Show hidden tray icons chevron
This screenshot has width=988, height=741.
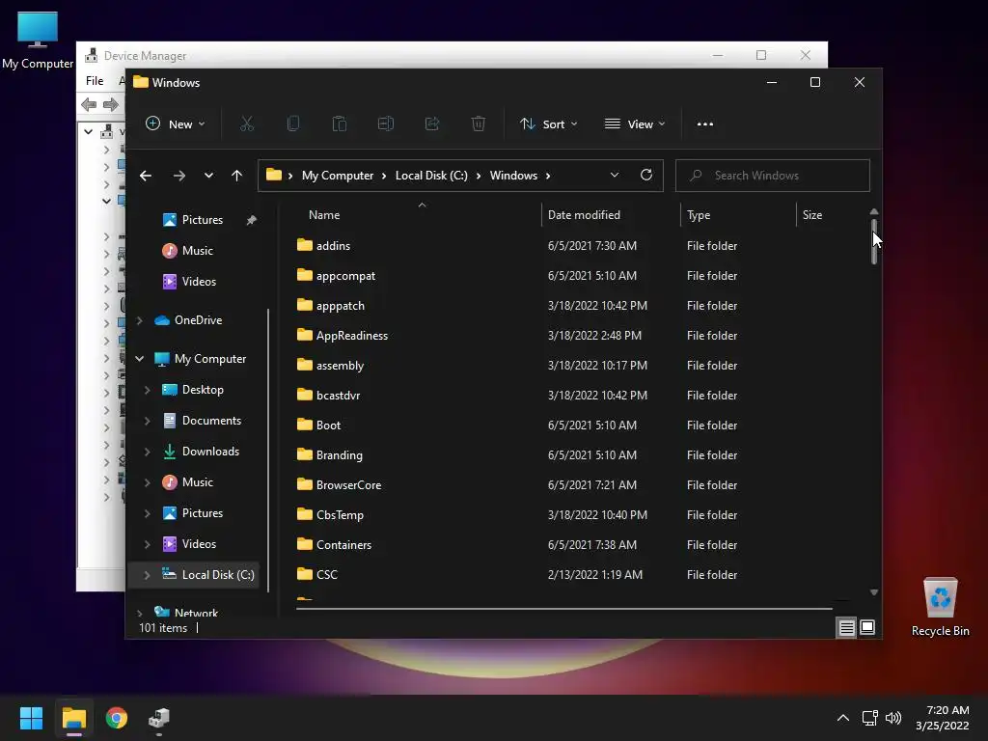[843, 718]
